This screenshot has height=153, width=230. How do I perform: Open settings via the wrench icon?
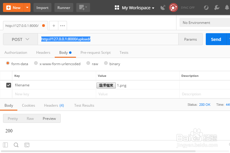tap(217, 7)
